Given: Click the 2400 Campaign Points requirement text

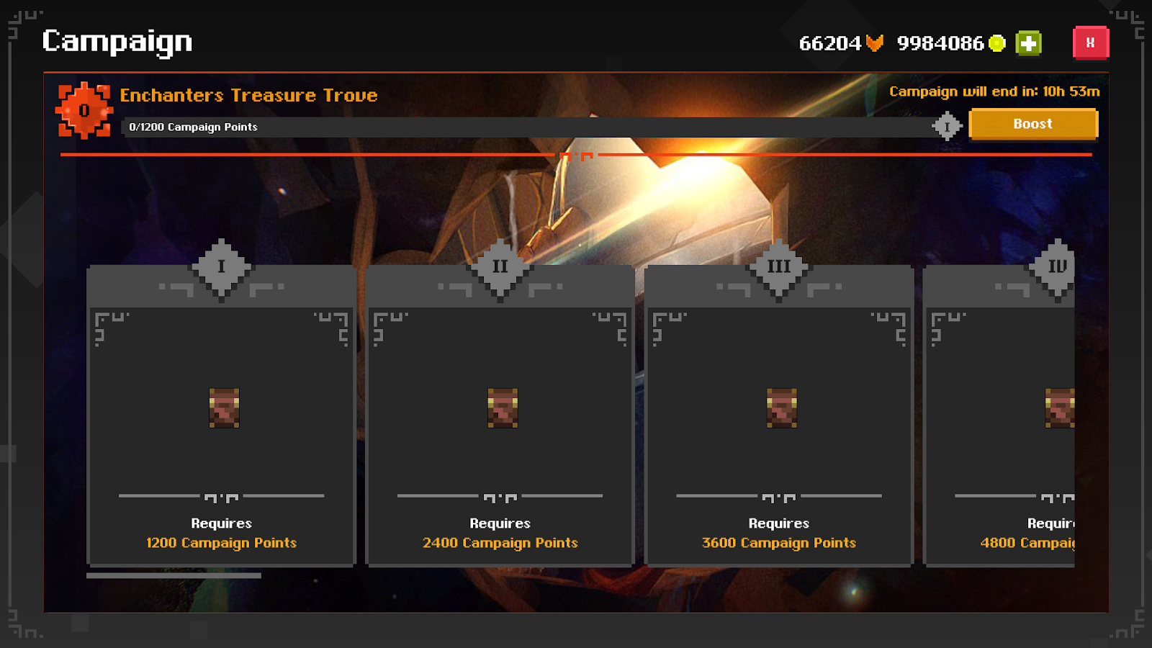Looking at the screenshot, I should [x=500, y=543].
